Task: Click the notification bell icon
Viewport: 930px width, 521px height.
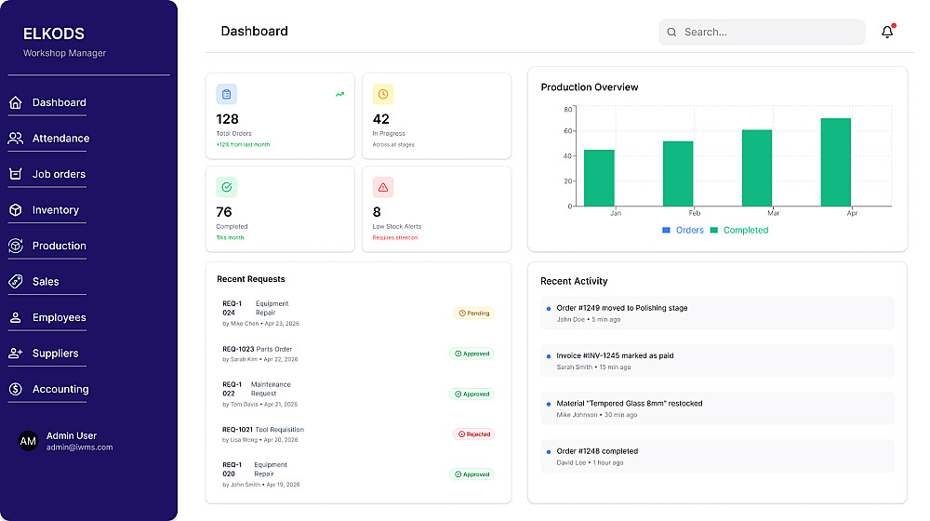Action: [887, 32]
